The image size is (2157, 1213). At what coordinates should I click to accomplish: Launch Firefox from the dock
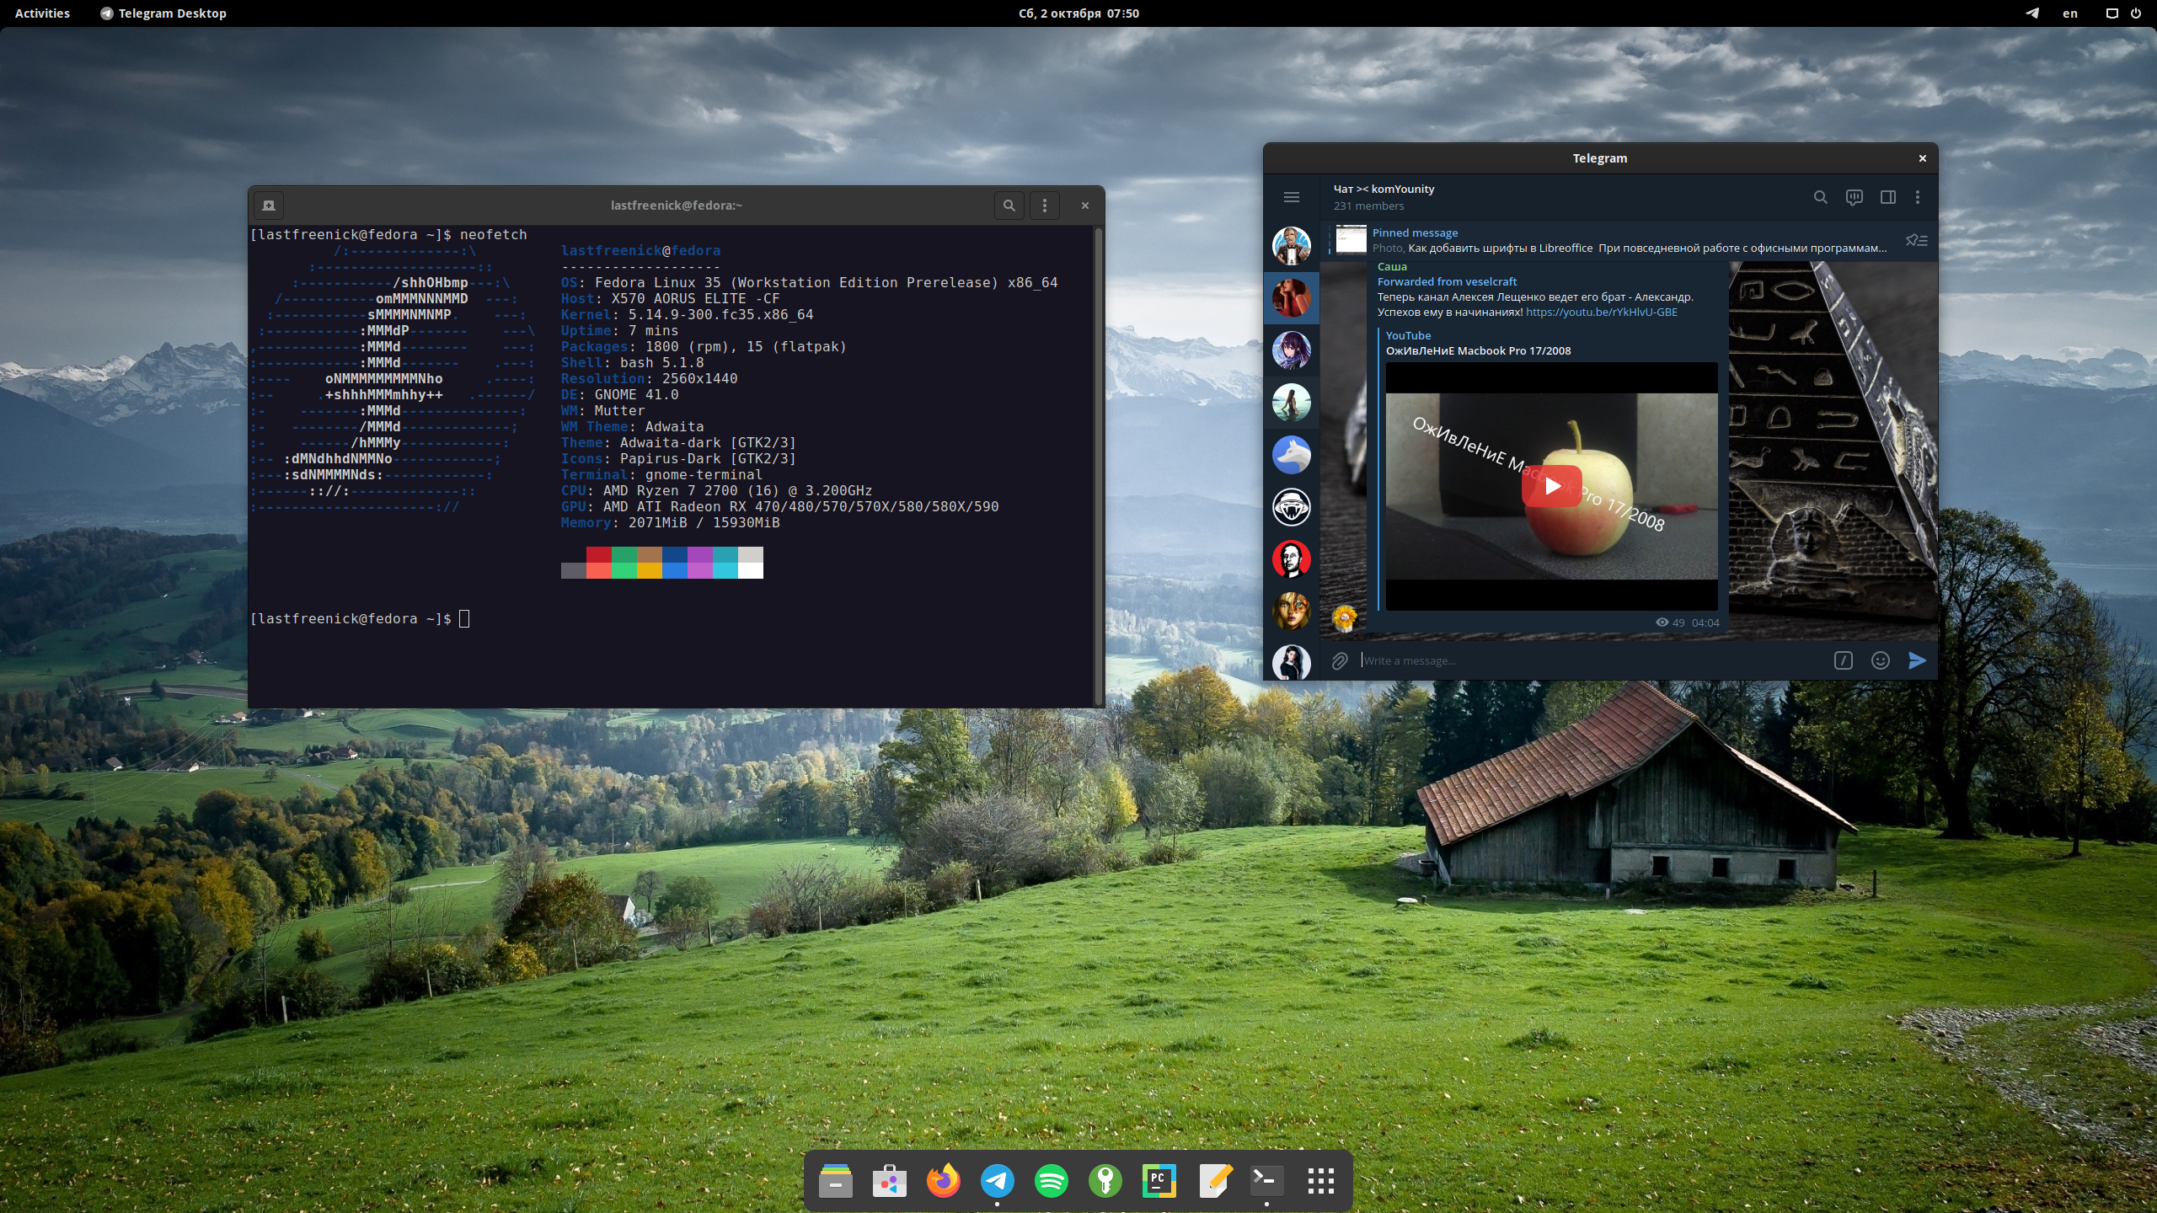click(943, 1181)
